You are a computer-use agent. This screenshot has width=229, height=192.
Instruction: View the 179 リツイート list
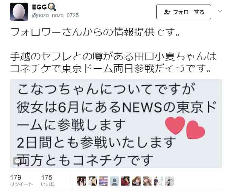click(22, 181)
